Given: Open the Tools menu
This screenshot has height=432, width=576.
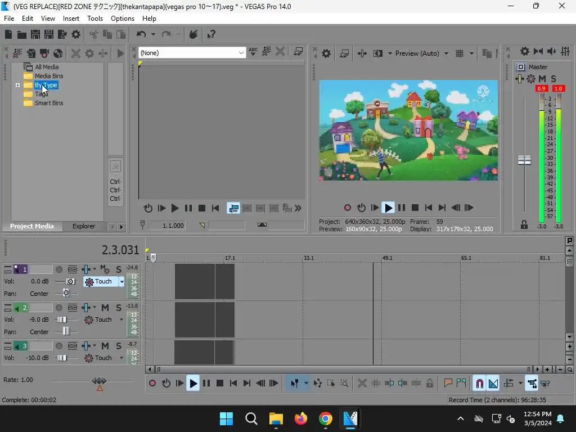Looking at the screenshot, I should point(94,19).
